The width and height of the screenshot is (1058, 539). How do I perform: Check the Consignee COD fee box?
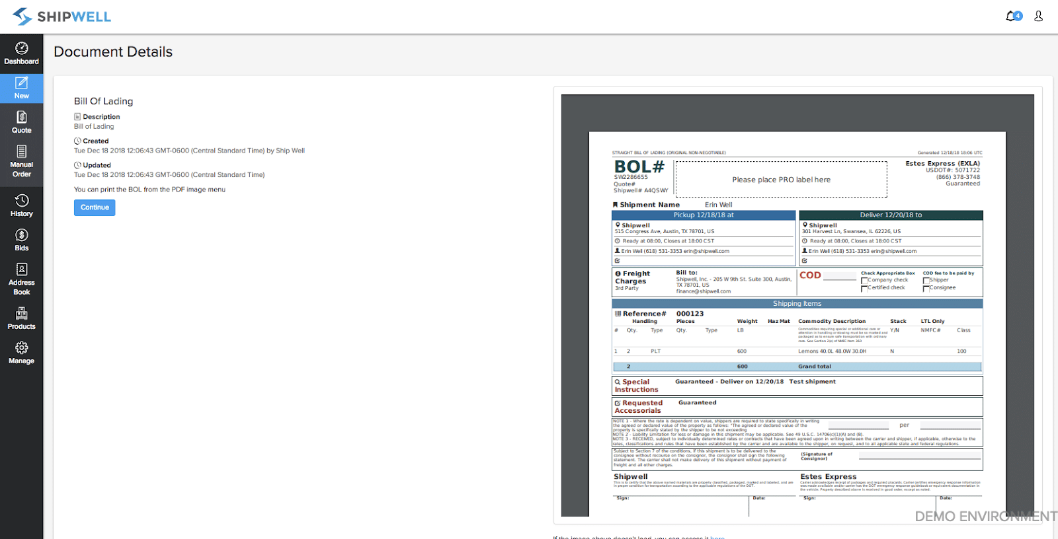point(926,289)
